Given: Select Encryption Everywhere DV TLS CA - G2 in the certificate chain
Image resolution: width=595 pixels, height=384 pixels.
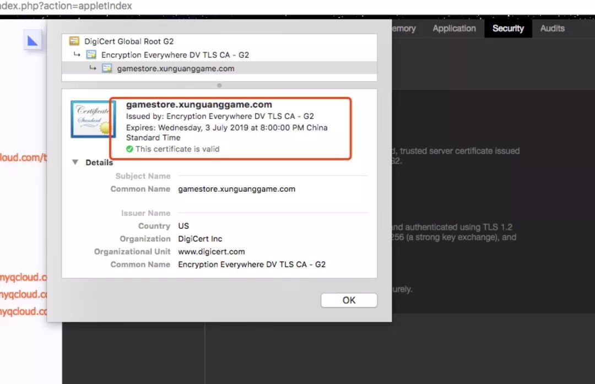Looking at the screenshot, I should [219, 55].
